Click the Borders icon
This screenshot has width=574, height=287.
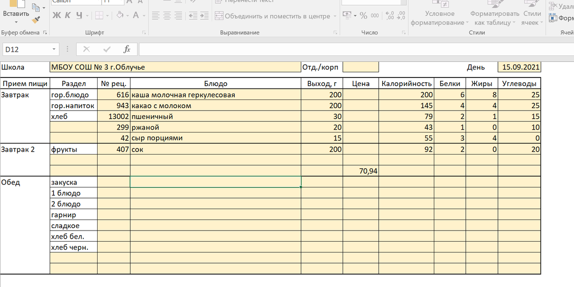click(x=99, y=16)
